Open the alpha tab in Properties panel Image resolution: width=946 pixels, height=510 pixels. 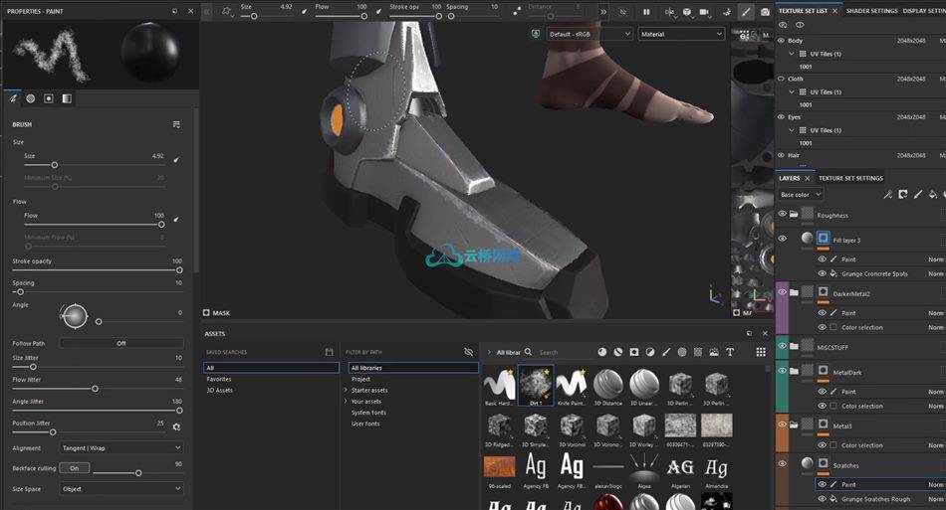(31, 98)
